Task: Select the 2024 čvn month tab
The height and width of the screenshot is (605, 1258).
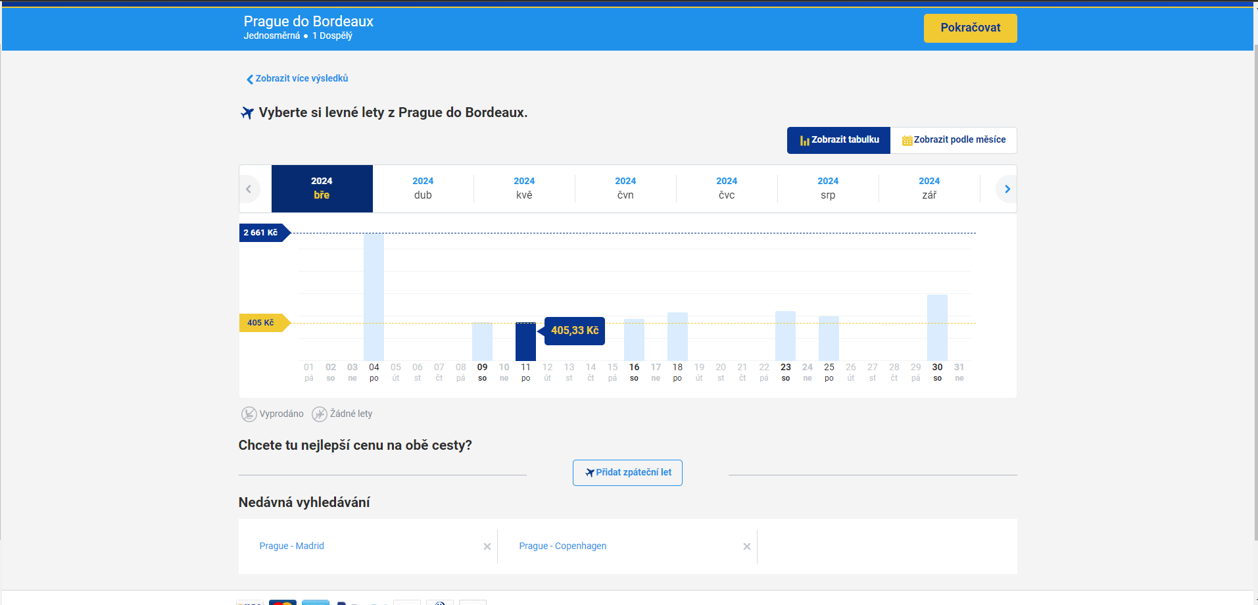Action: pyautogui.click(x=625, y=189)
